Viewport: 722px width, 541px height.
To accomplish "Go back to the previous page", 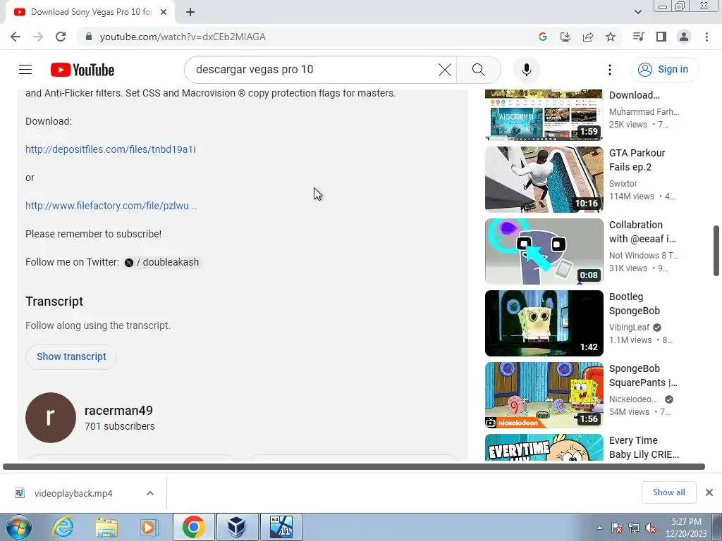I will (16, 37).
